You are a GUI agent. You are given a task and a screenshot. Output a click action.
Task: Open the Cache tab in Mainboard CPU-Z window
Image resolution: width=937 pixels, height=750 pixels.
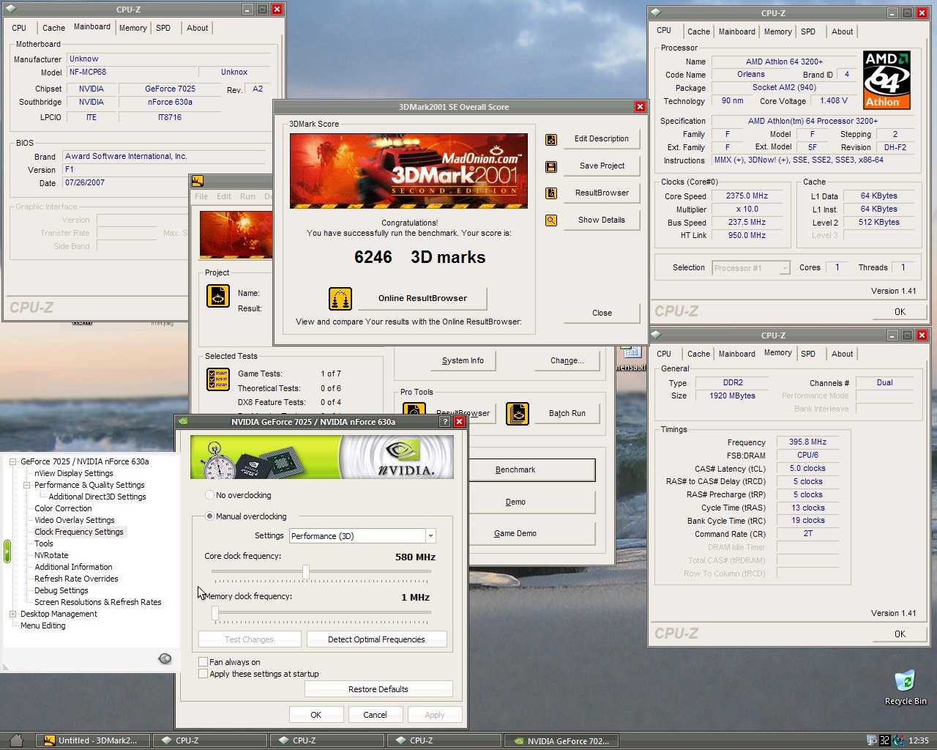pos(53,28)
